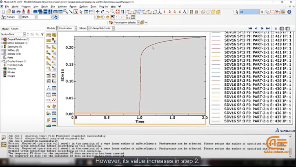Select the Rotate View tool
The width and height of the screenshot is (296, 167).
102,12
